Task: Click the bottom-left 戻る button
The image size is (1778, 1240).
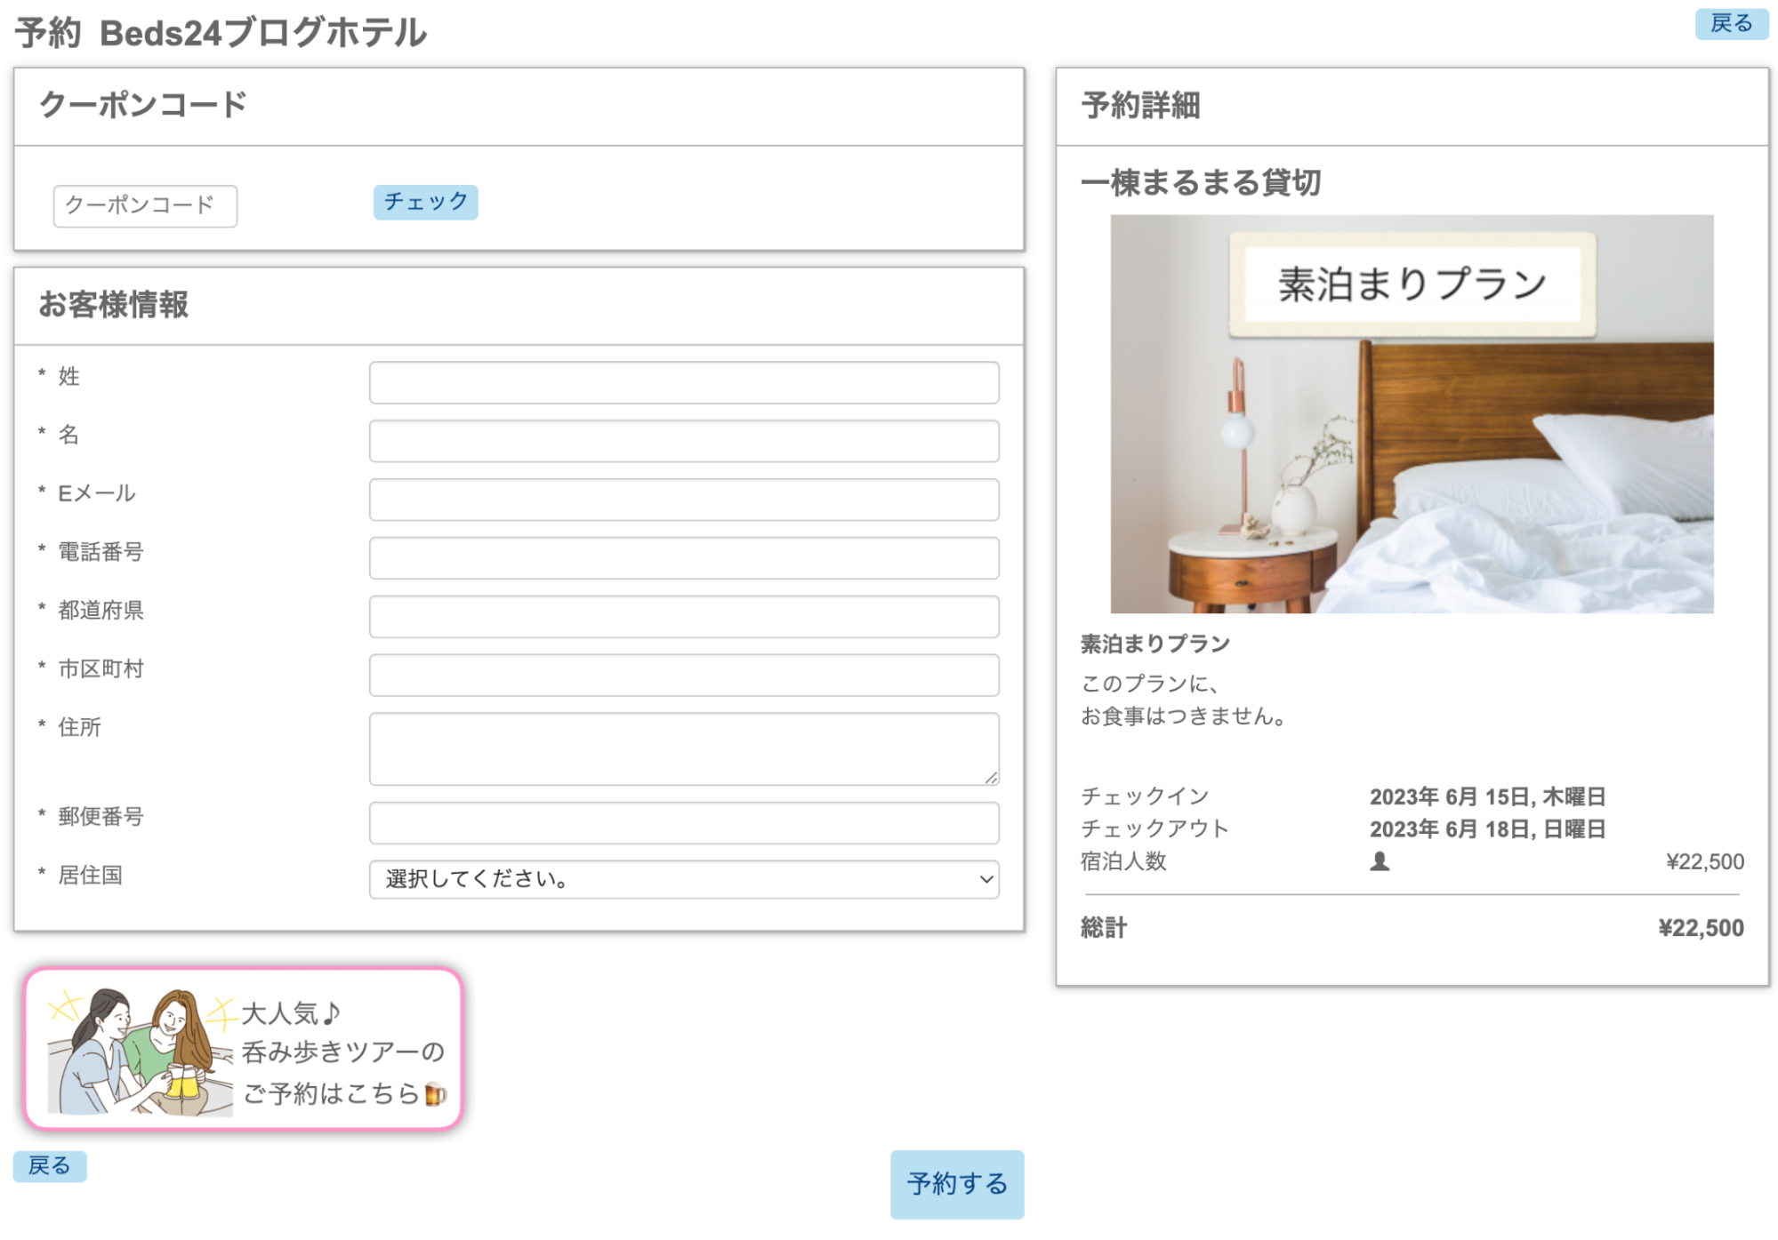Action: (x=50, y=1165)
